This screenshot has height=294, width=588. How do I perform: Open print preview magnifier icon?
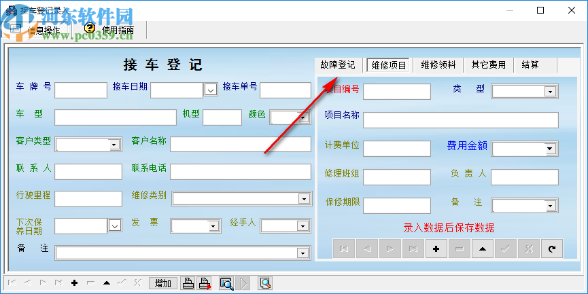[x=226, y=284]
